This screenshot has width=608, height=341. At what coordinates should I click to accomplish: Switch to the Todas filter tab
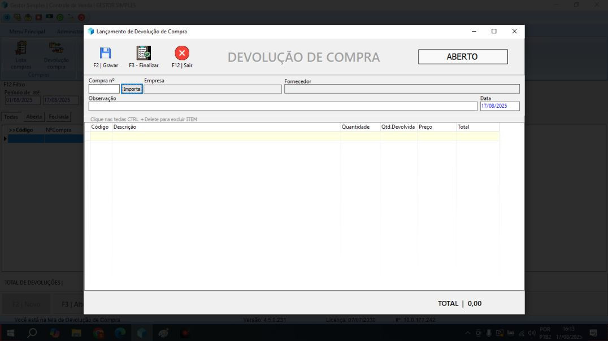click(11, 116)
